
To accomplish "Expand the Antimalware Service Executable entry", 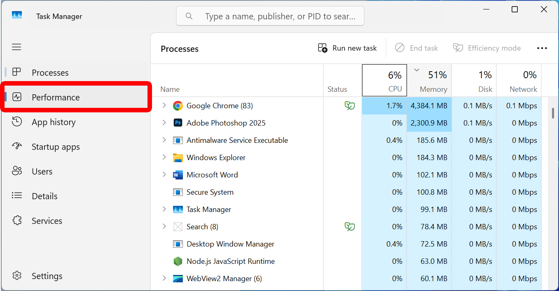I will (x=164, y=140).
